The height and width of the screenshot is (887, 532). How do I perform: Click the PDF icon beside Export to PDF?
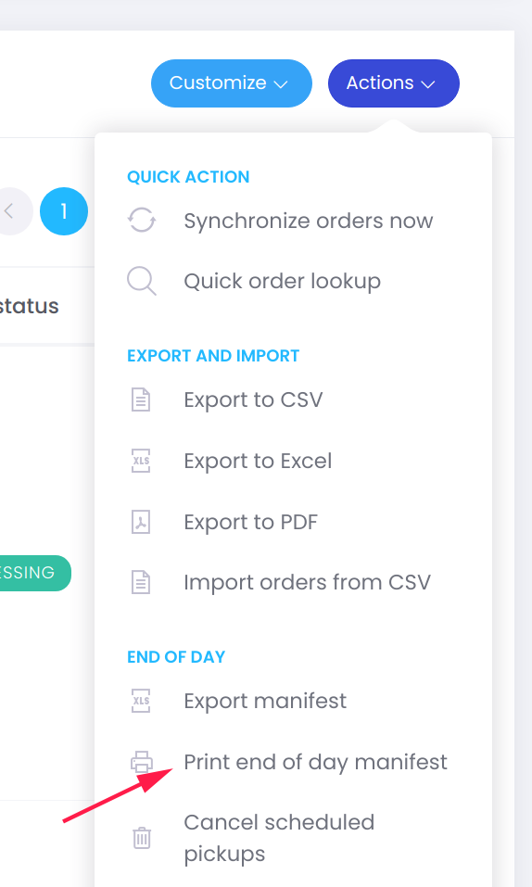point(141,522)
